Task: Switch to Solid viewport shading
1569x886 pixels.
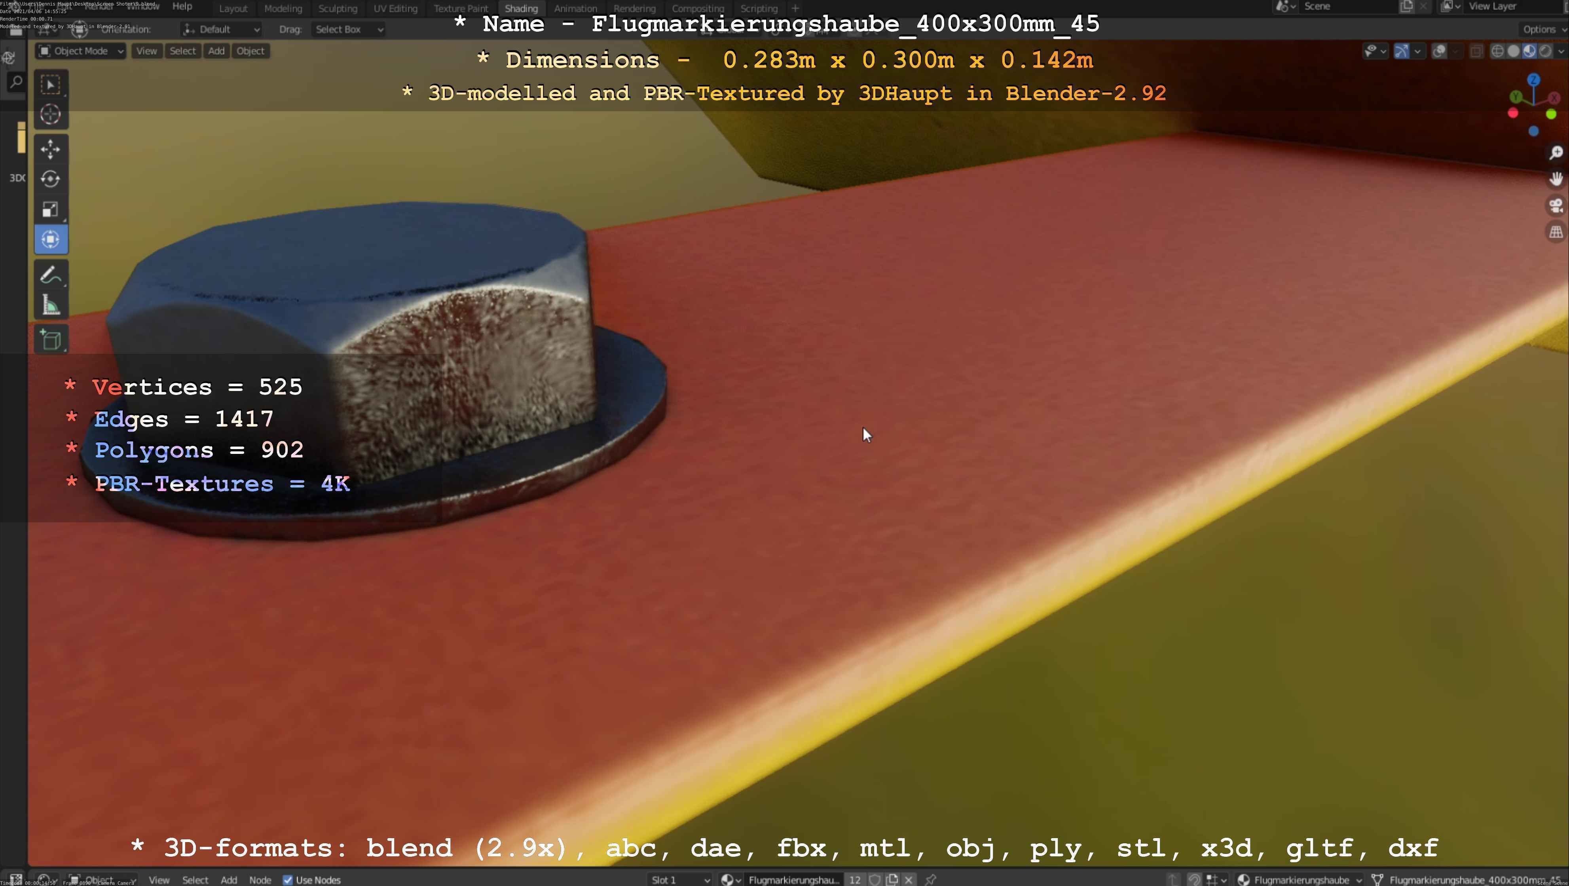Action: (x=1514, y=51)
